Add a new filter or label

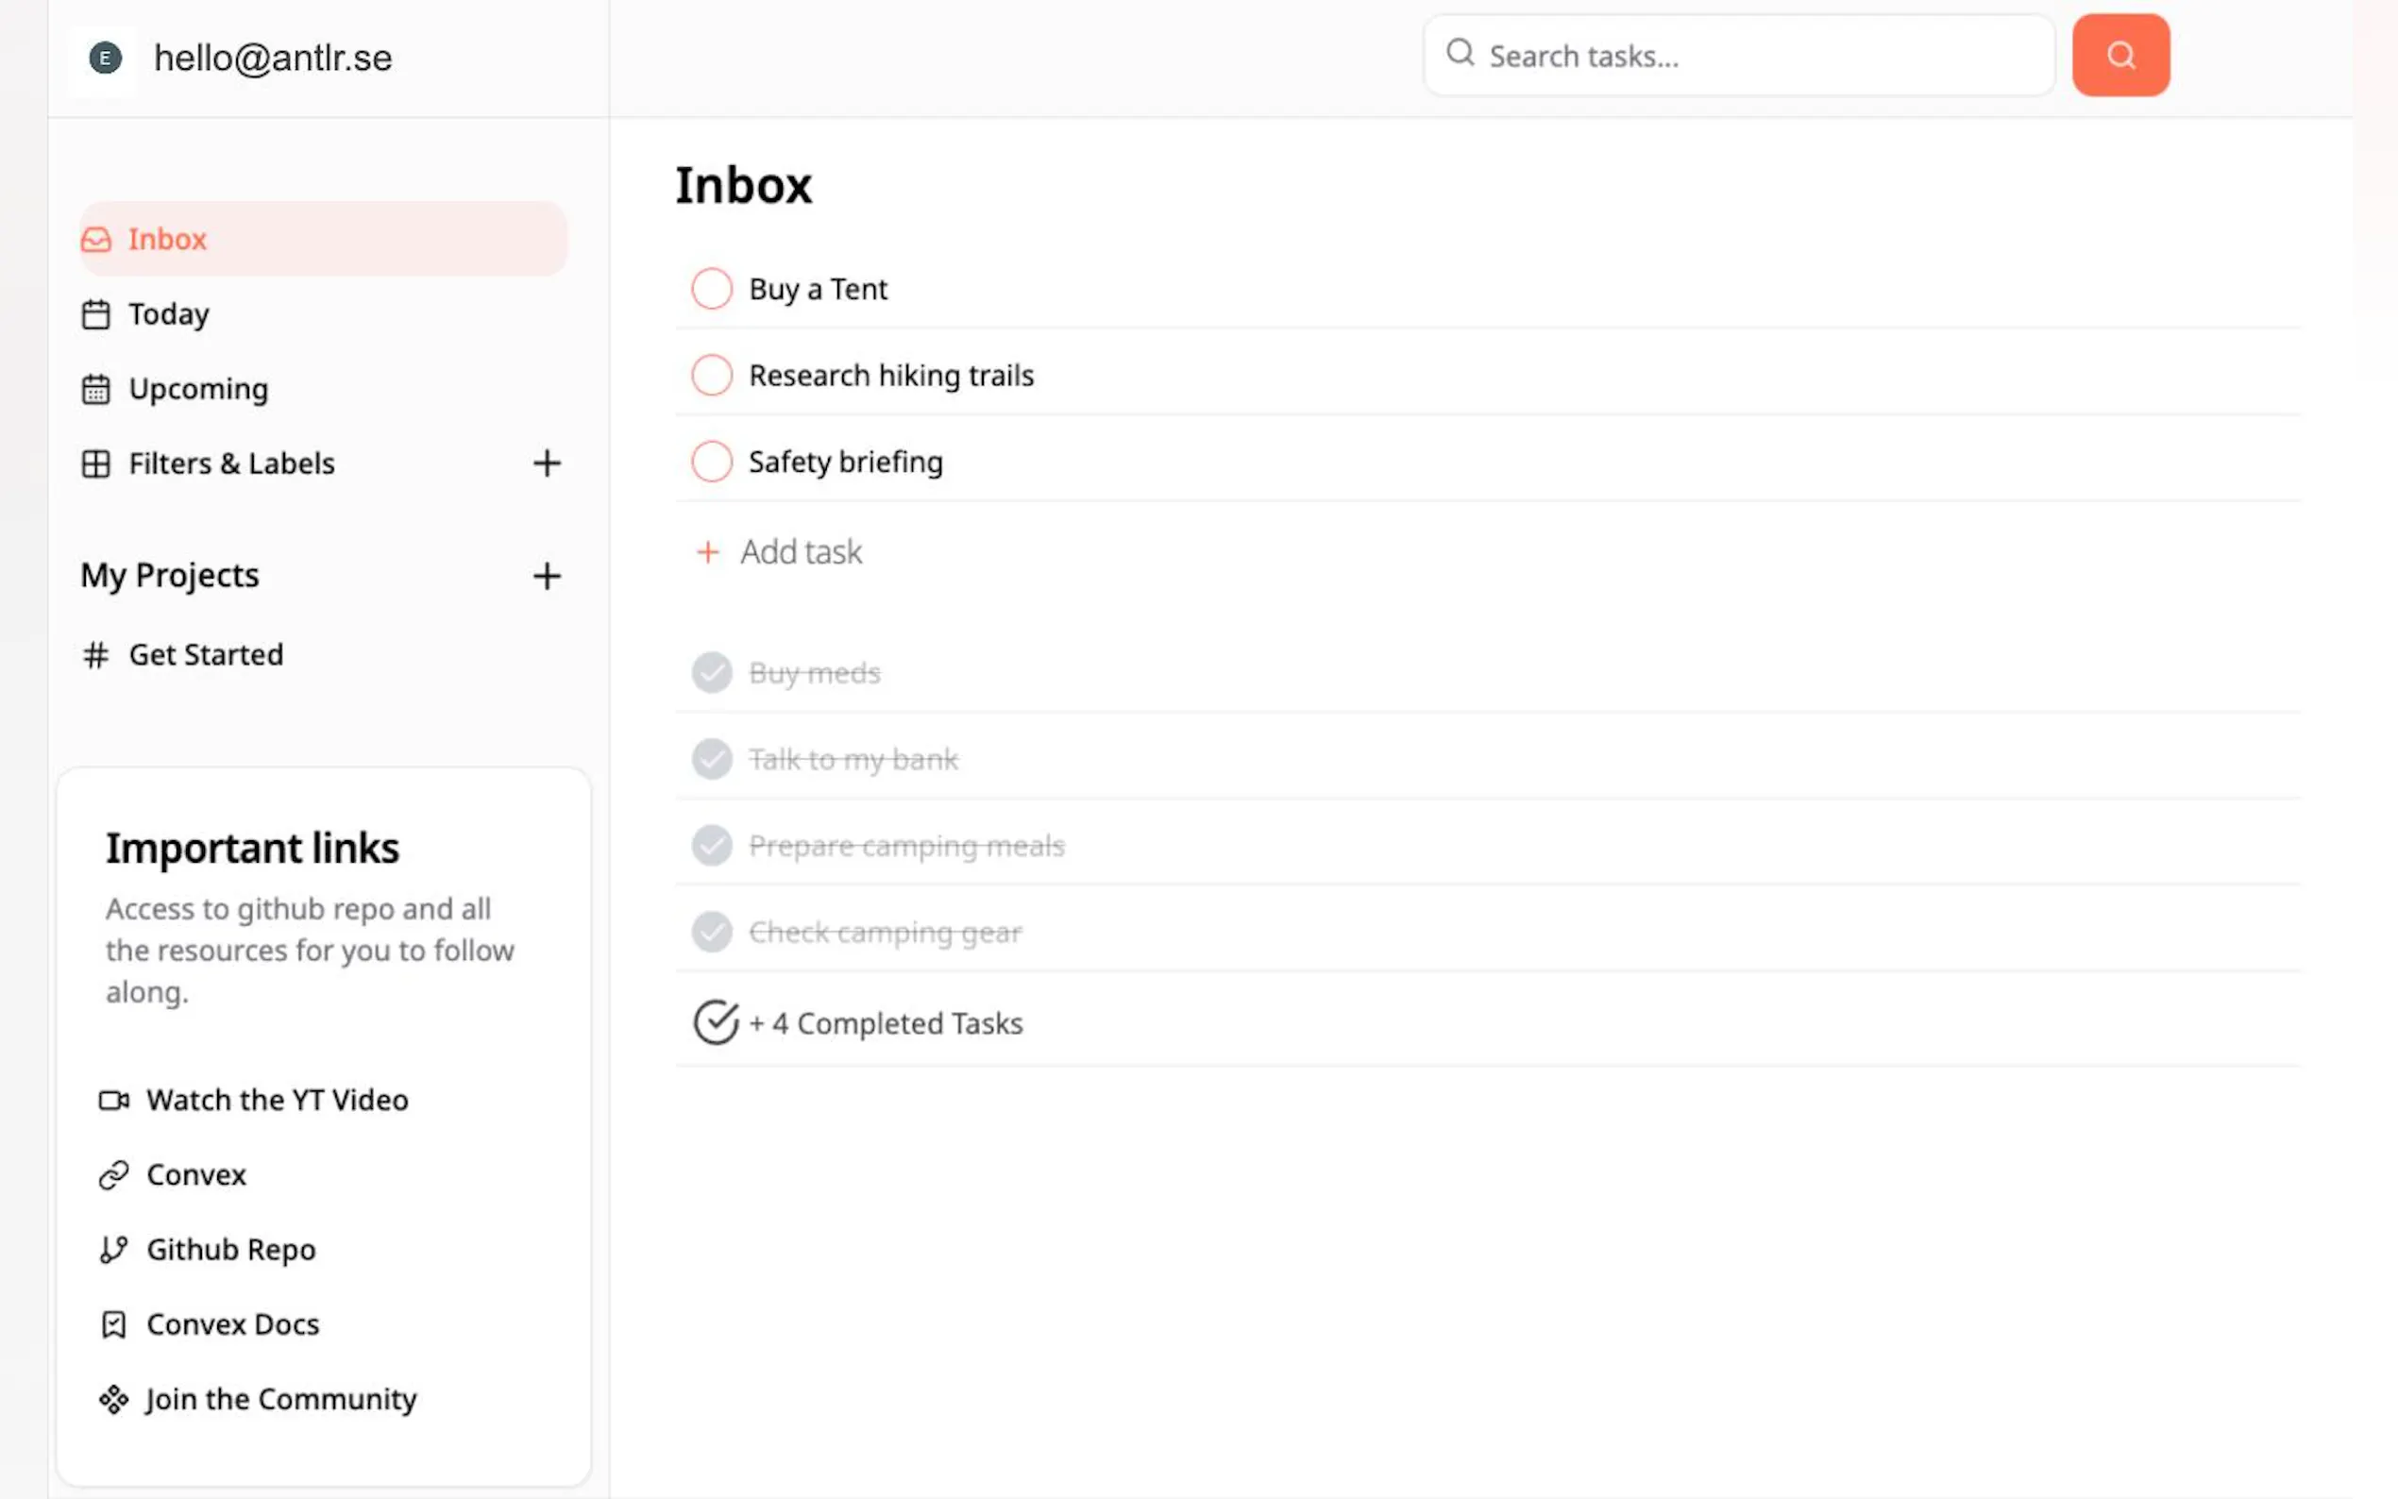(x=547, y=463)
